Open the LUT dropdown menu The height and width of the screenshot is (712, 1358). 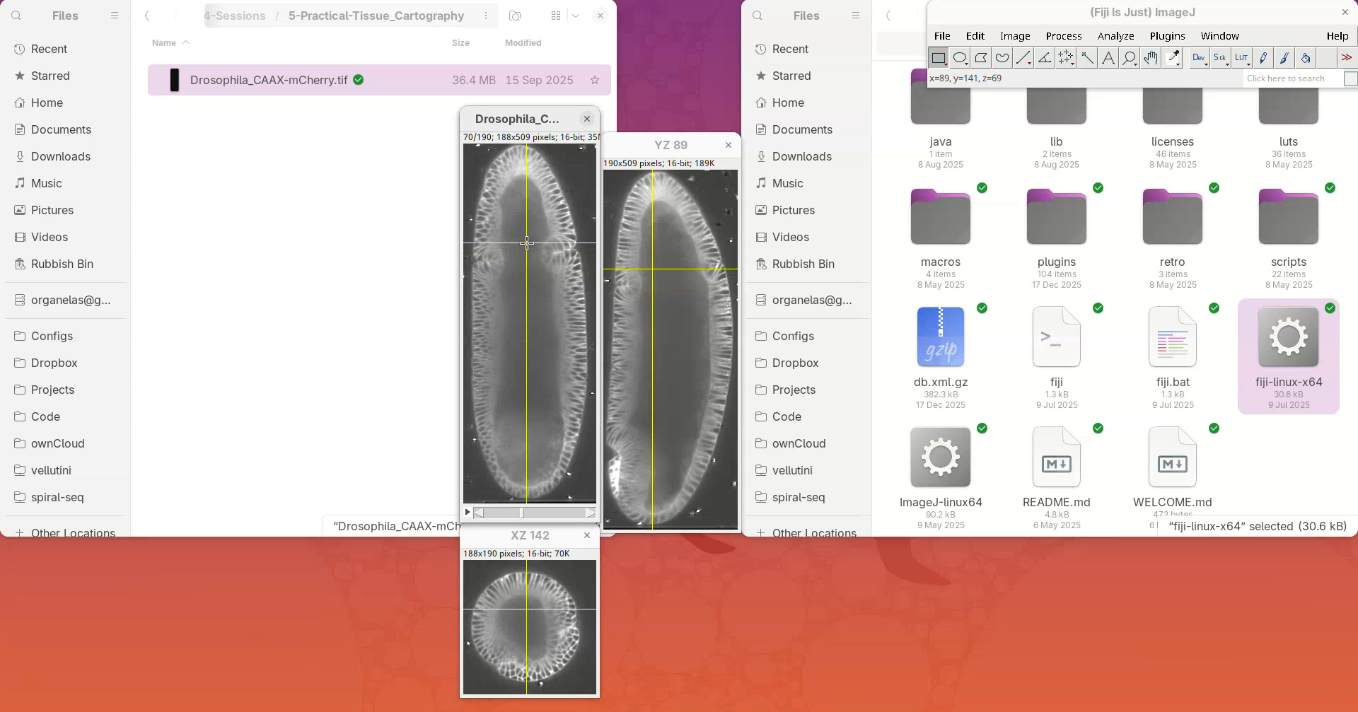pyautogui.click(x=1241, y=58)
